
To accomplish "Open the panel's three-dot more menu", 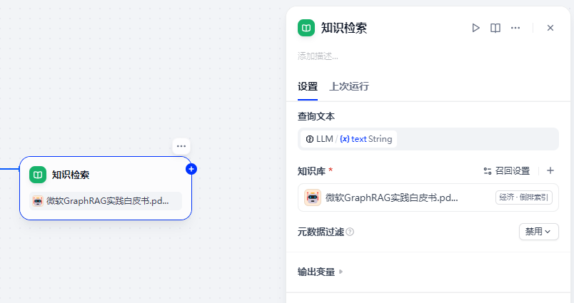I will click(x=515, y=28).
